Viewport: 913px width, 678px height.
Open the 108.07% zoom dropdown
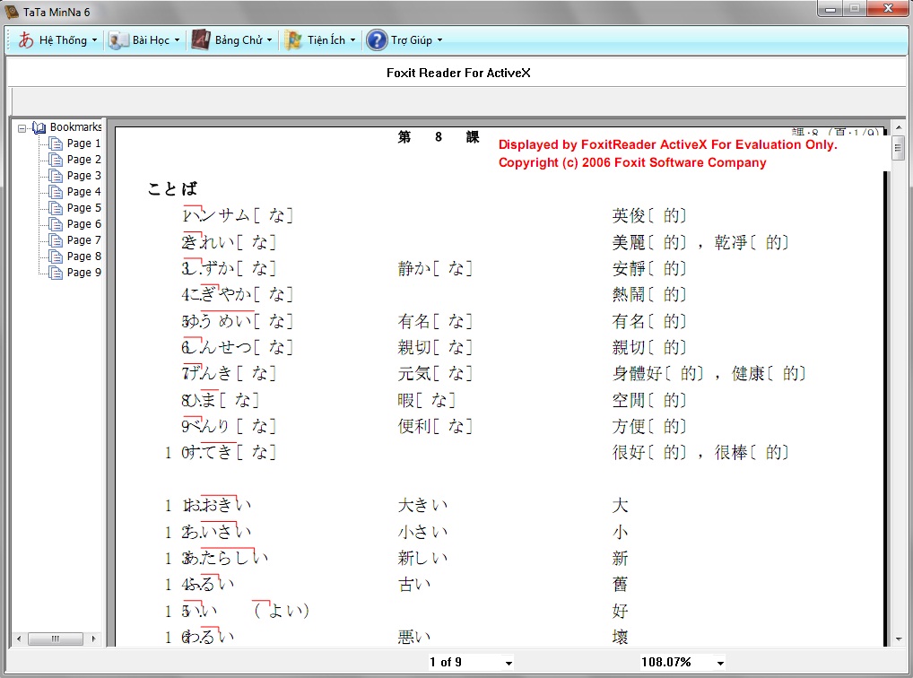pyautogui.click(x=720, y=663)
